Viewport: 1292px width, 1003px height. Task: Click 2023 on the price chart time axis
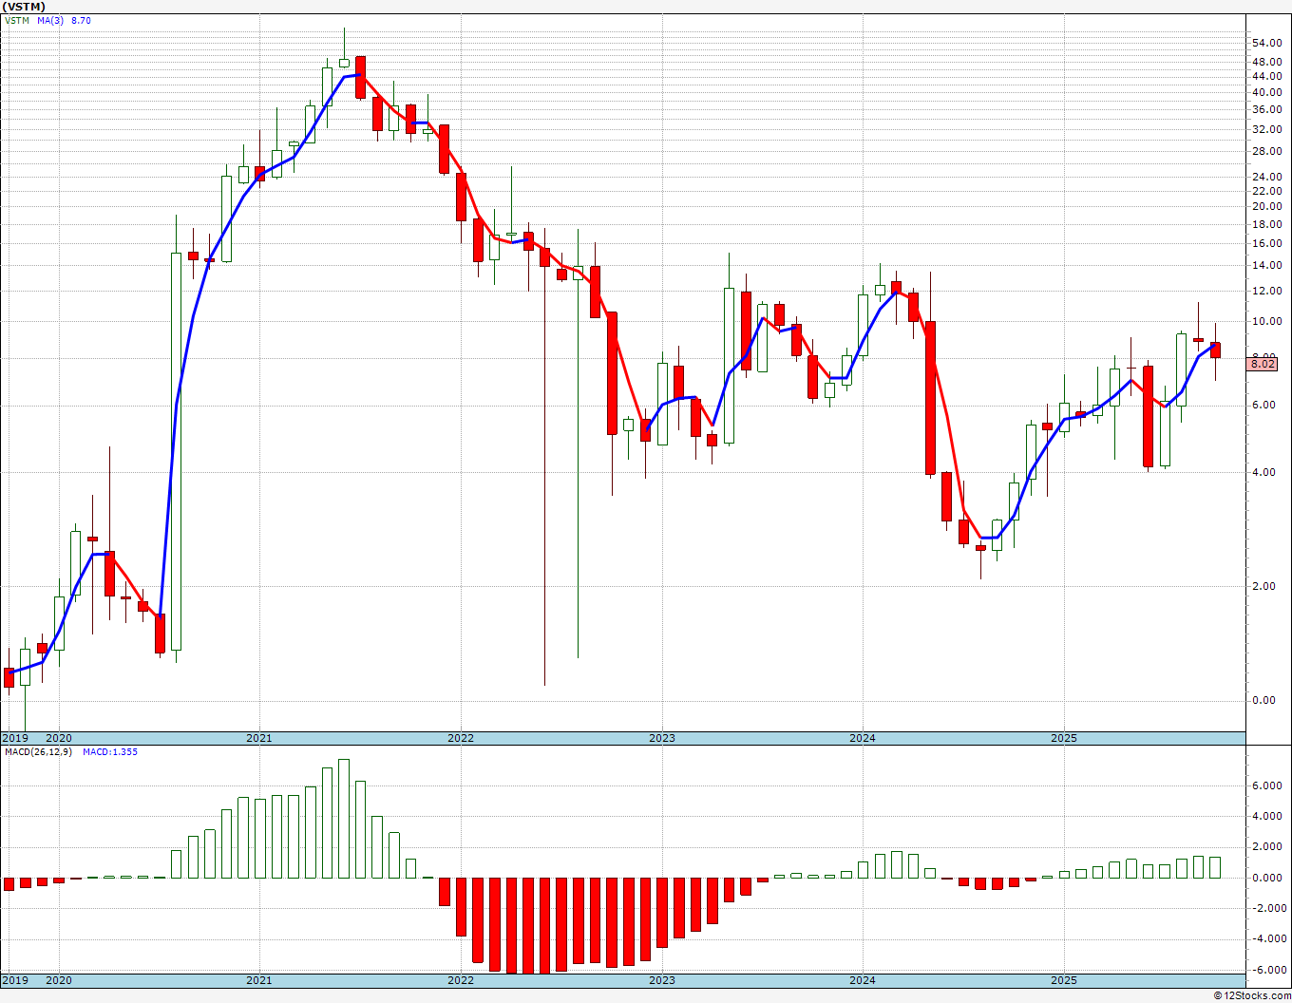tap(662, 738)
